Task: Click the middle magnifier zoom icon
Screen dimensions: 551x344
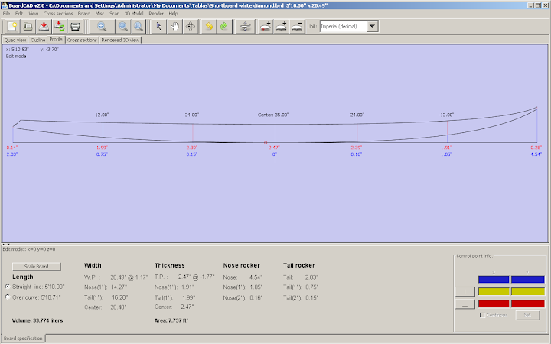Action: [x=123, y=26]
